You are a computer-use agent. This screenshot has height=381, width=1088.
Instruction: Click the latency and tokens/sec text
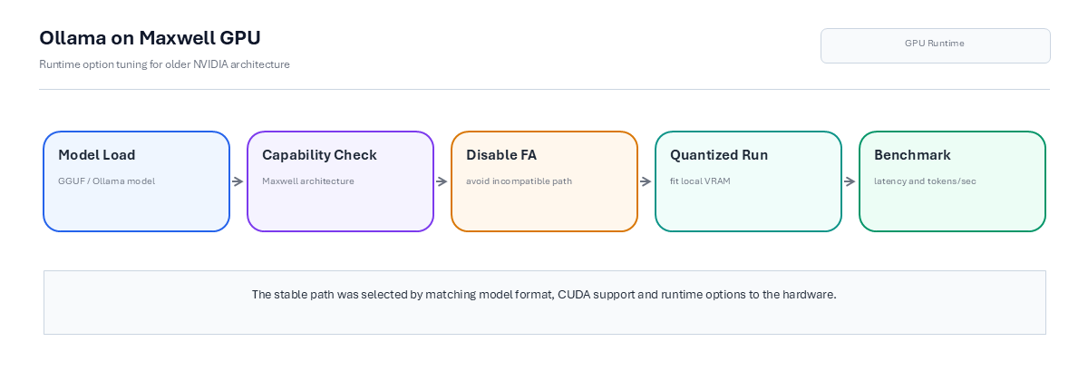pos(925,181)
